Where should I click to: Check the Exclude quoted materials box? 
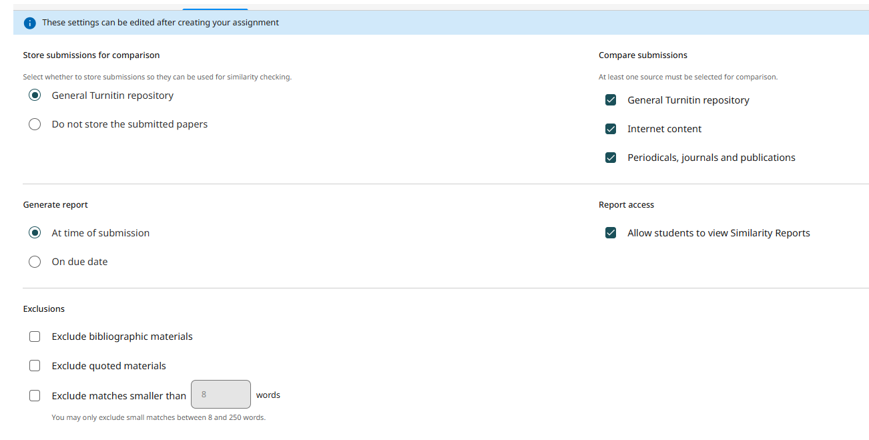35,366
